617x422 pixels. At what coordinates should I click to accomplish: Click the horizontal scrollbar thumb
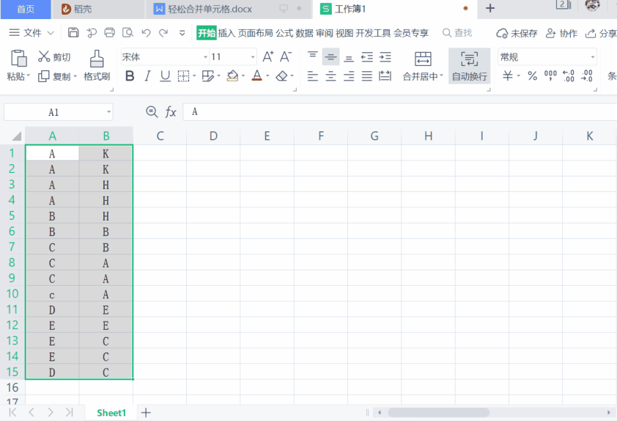[x=438, y=412]
